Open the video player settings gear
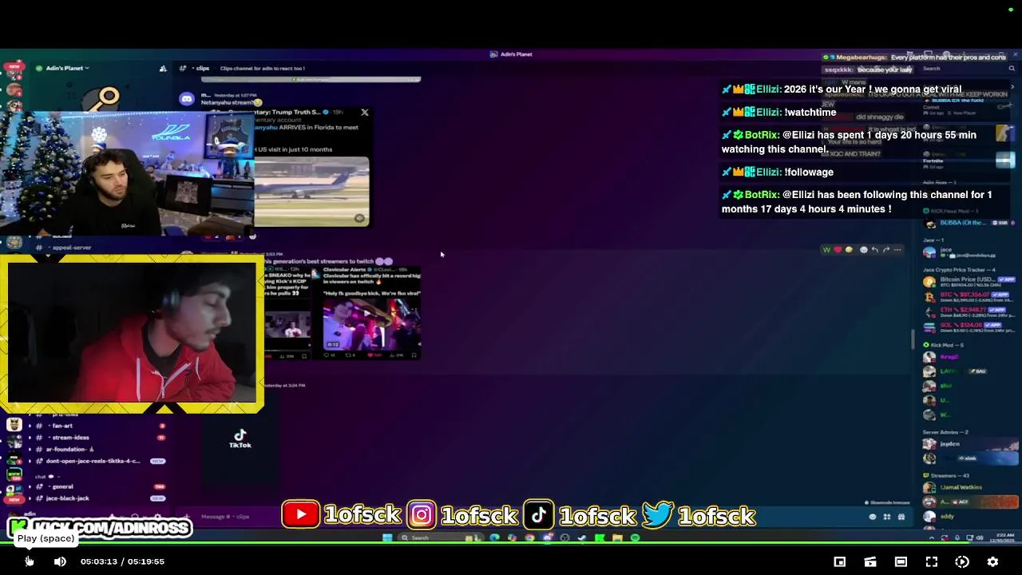The height and width of the screenshot is (575, 1022). tap(992, 561)
